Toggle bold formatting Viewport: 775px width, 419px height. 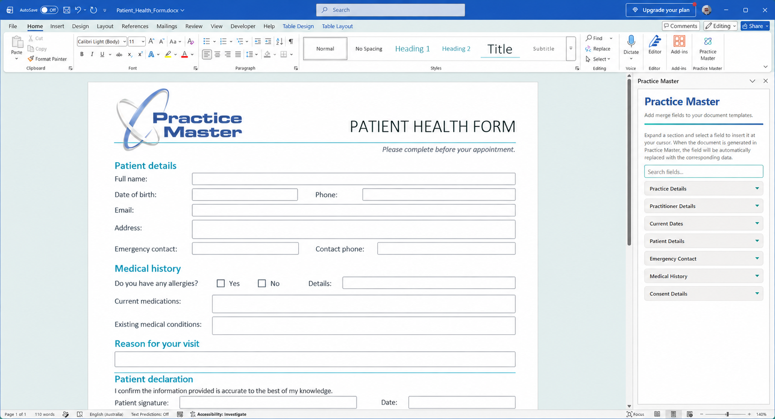[82, 55]
